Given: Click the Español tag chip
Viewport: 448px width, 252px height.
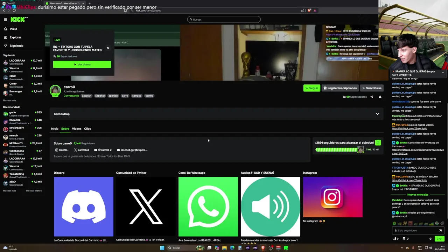Looking at the screenshot, I should (x=100, y=96).
